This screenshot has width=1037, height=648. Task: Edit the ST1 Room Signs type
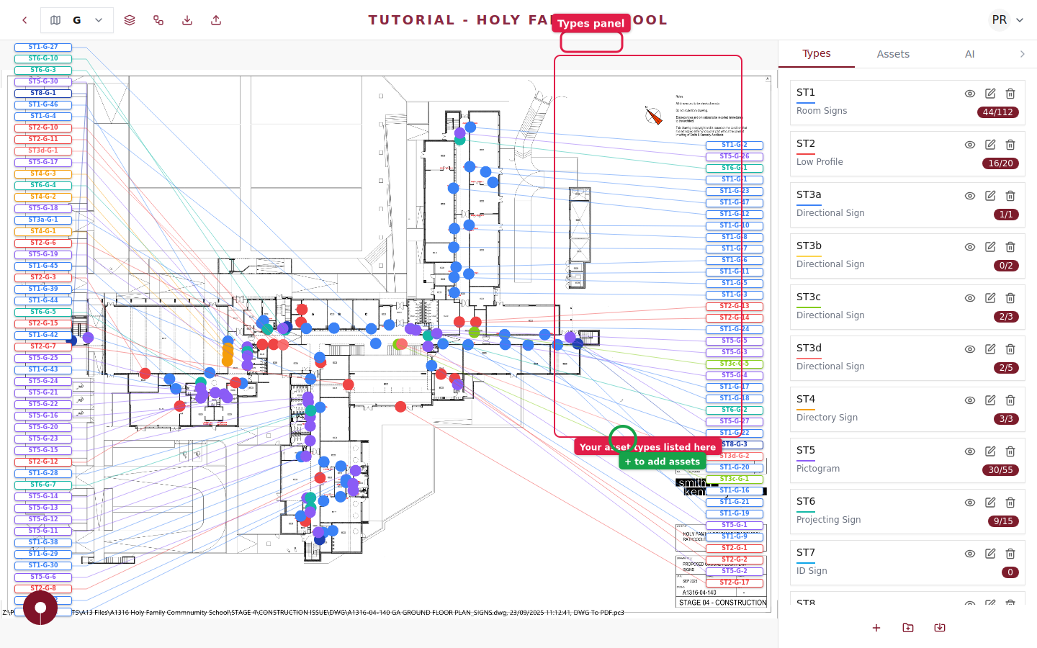990,94
